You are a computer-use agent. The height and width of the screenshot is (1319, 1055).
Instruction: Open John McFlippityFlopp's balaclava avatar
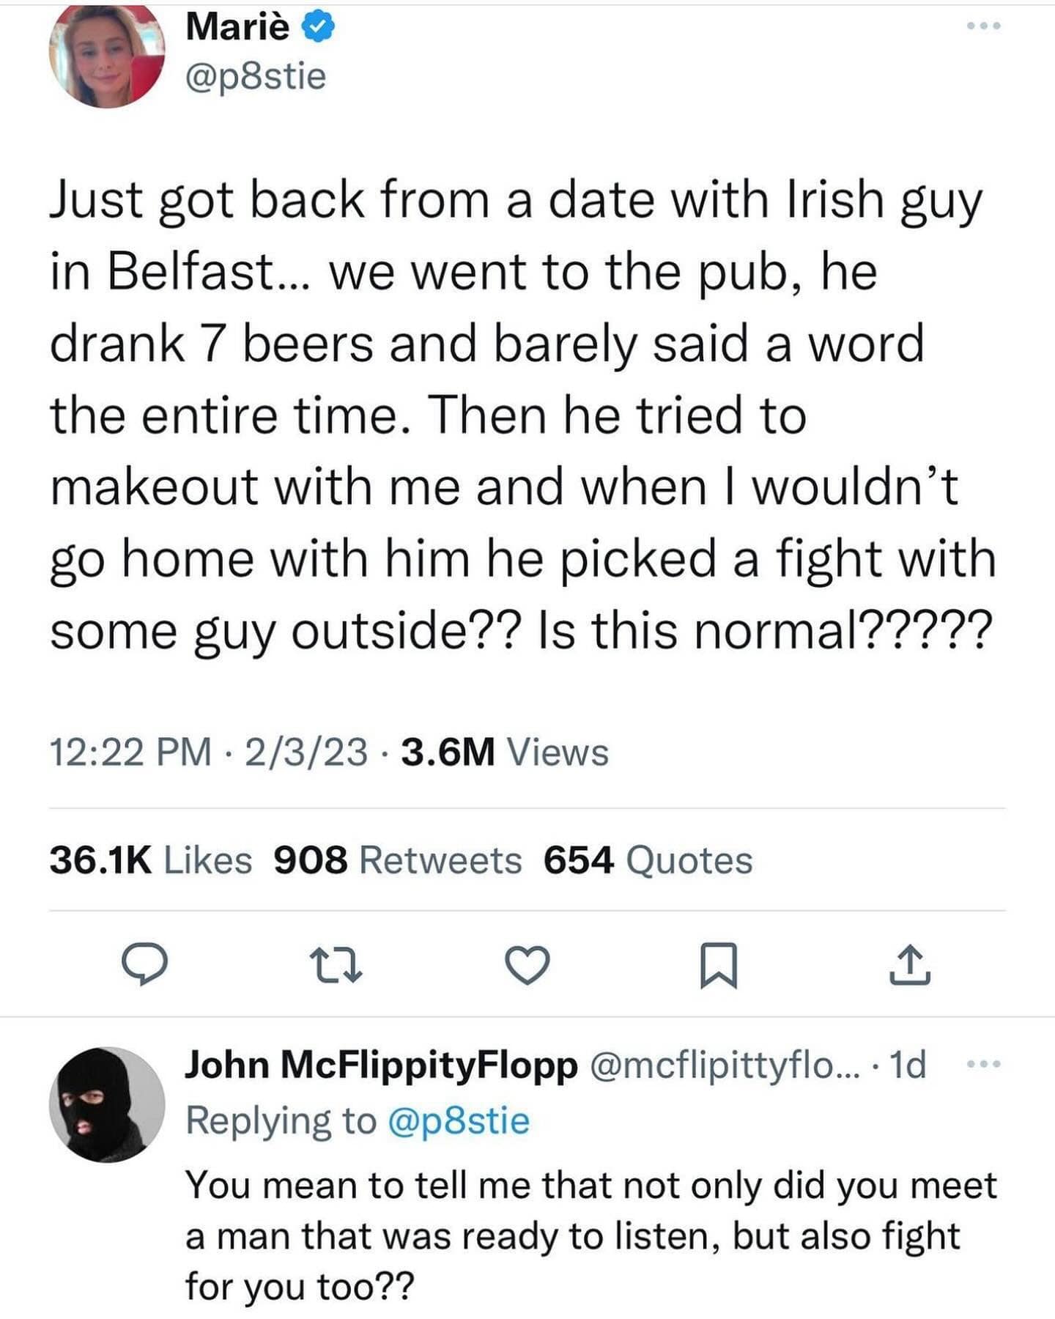click(107, 1104)
